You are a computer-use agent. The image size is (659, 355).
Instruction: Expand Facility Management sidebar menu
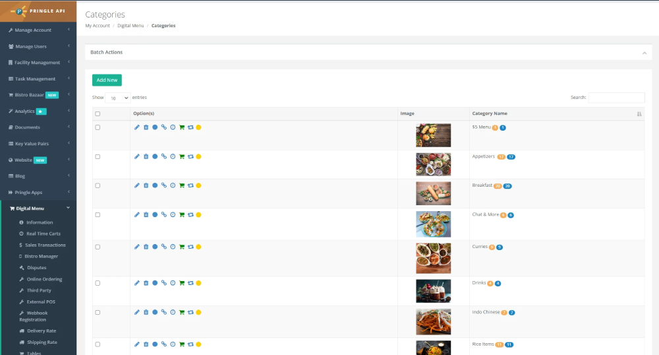coord(38,62)
